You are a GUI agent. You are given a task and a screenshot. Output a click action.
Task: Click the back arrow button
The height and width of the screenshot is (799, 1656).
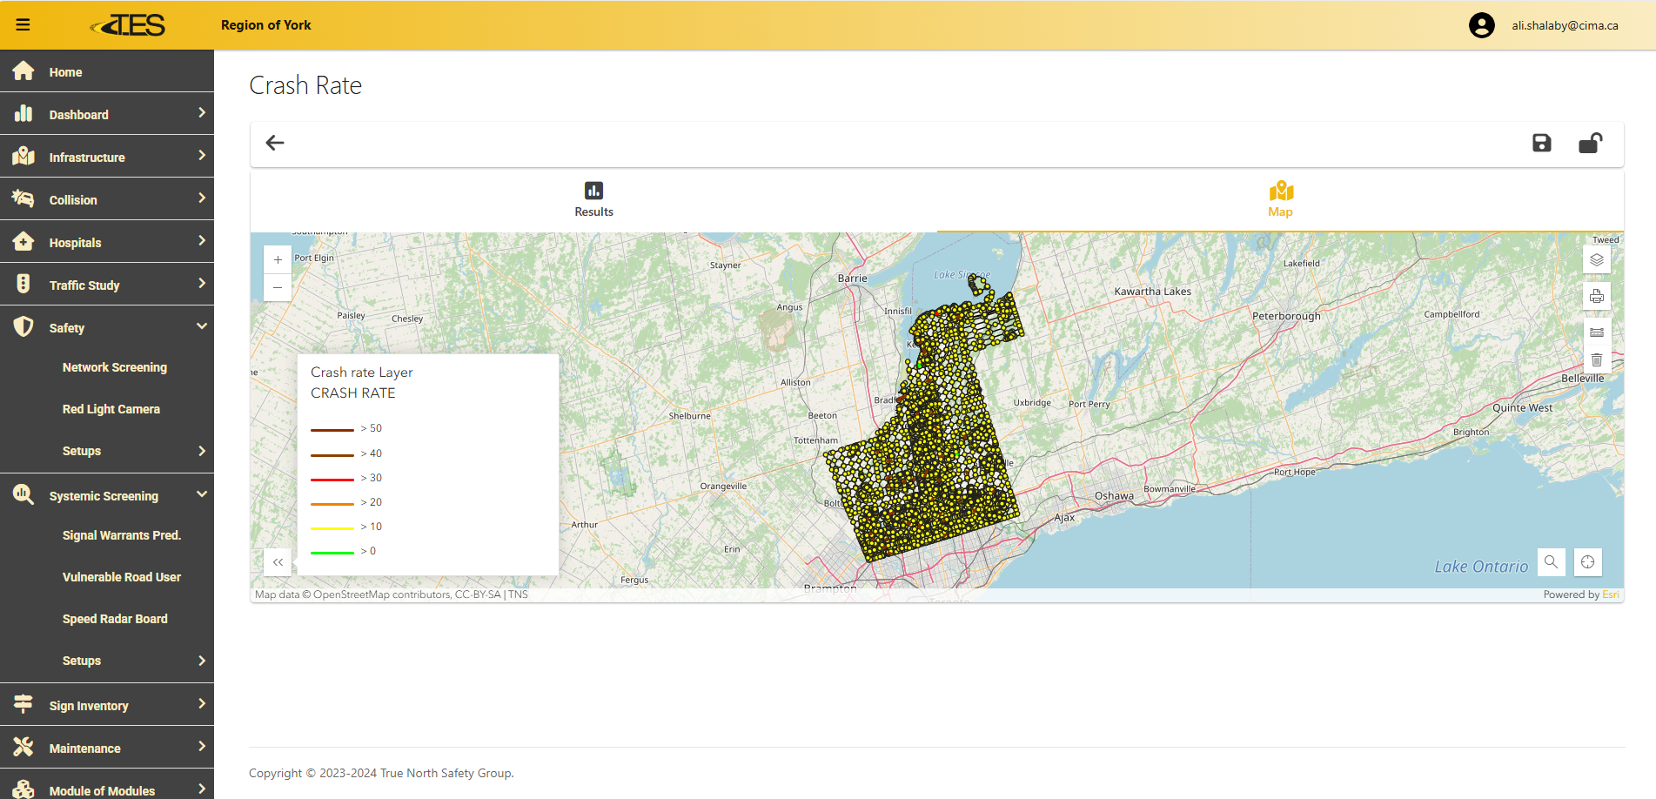275,144
